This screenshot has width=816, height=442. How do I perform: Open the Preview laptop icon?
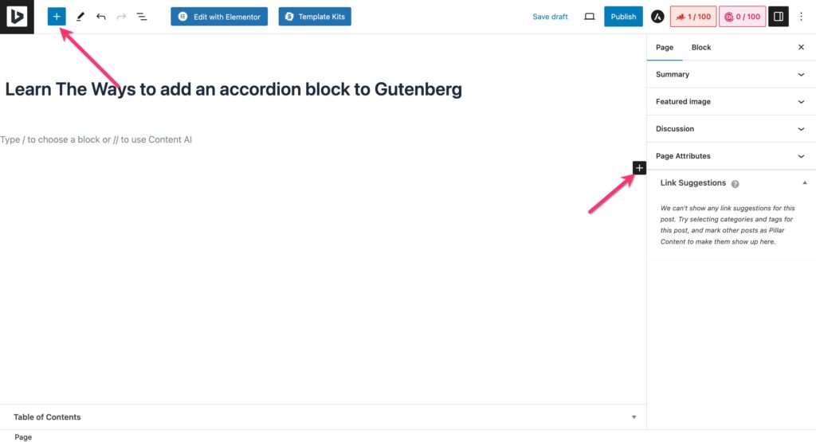(x=590, y=17)
